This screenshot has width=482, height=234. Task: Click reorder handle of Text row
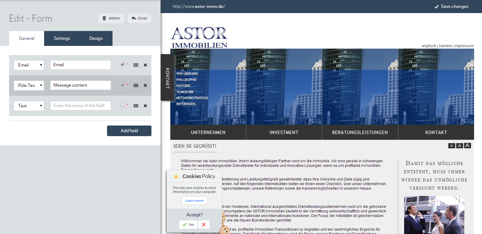[x=136, y=106]
